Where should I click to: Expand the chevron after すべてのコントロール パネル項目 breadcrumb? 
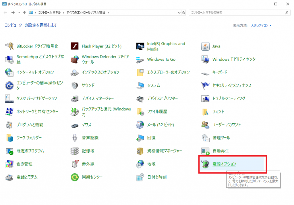click(x=108, y=13)
